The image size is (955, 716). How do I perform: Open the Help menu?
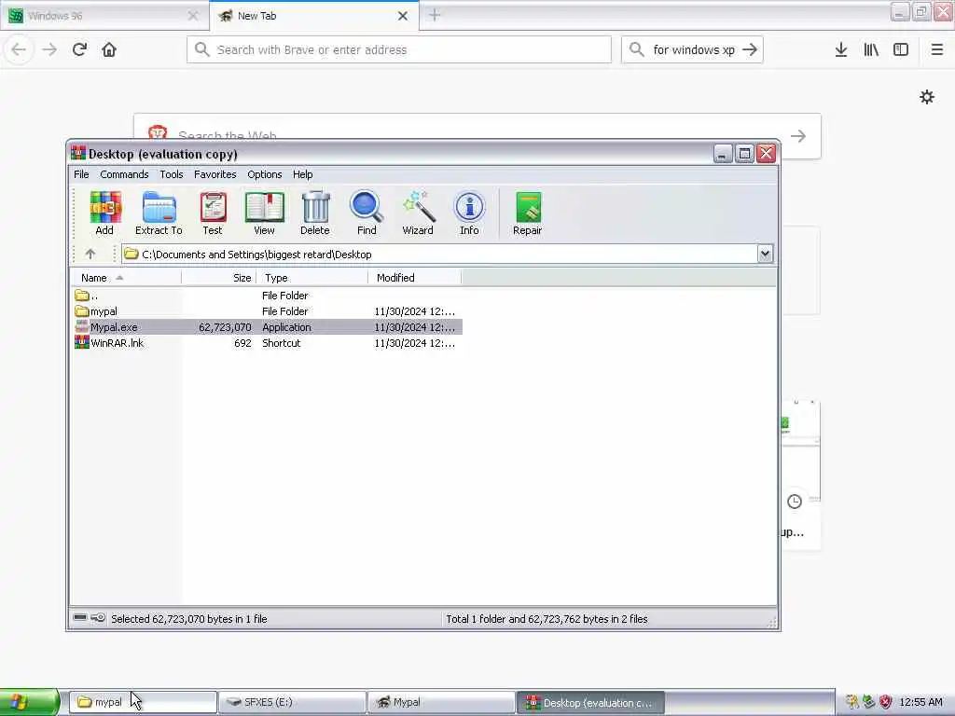click(303, 174)
